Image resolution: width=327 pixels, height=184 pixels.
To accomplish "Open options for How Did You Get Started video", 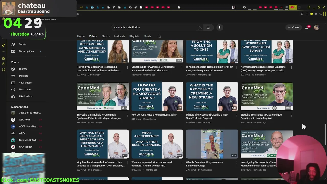I will point(127,67).
